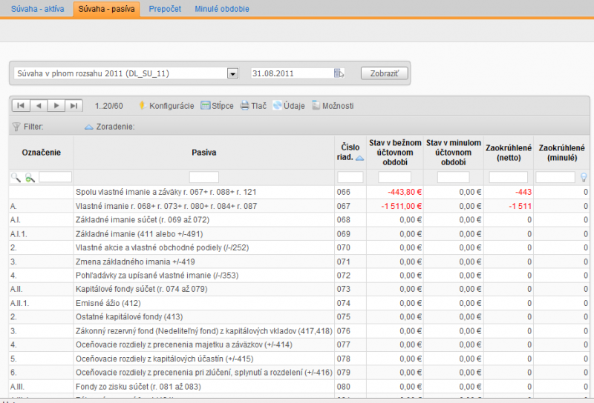Open Stĺpce column chooser
The height and width of the screenshot is (403, 594).
point(217,106)
